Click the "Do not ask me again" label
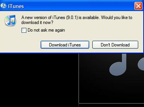144x107 pixels. click(46, 30)
